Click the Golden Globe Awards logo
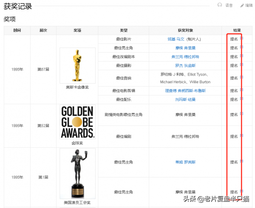The width and height of the screenshot is (255, 208). click(x=77, y=122)
